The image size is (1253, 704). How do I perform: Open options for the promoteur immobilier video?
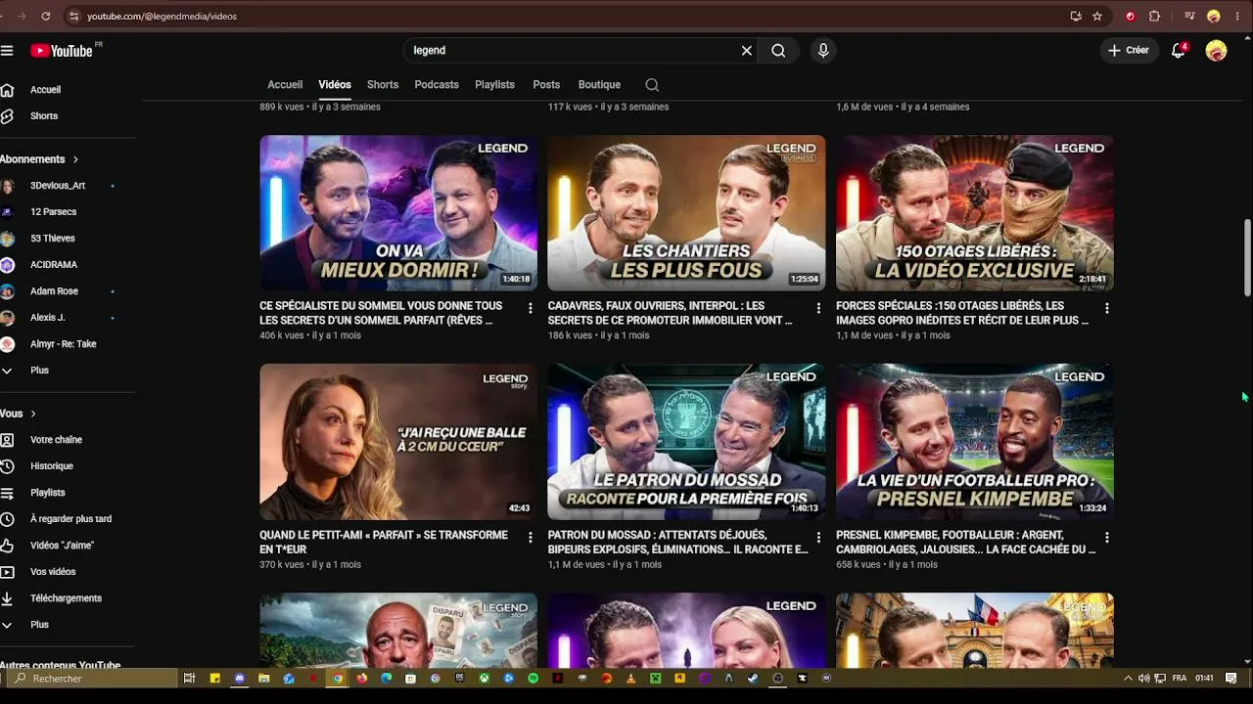point(818,308)
